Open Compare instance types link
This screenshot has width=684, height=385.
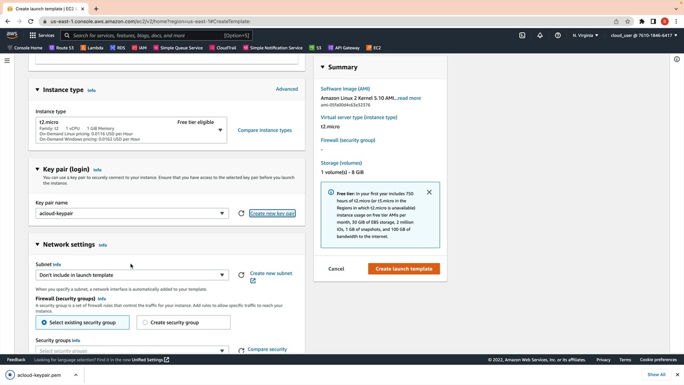(265, 130)
